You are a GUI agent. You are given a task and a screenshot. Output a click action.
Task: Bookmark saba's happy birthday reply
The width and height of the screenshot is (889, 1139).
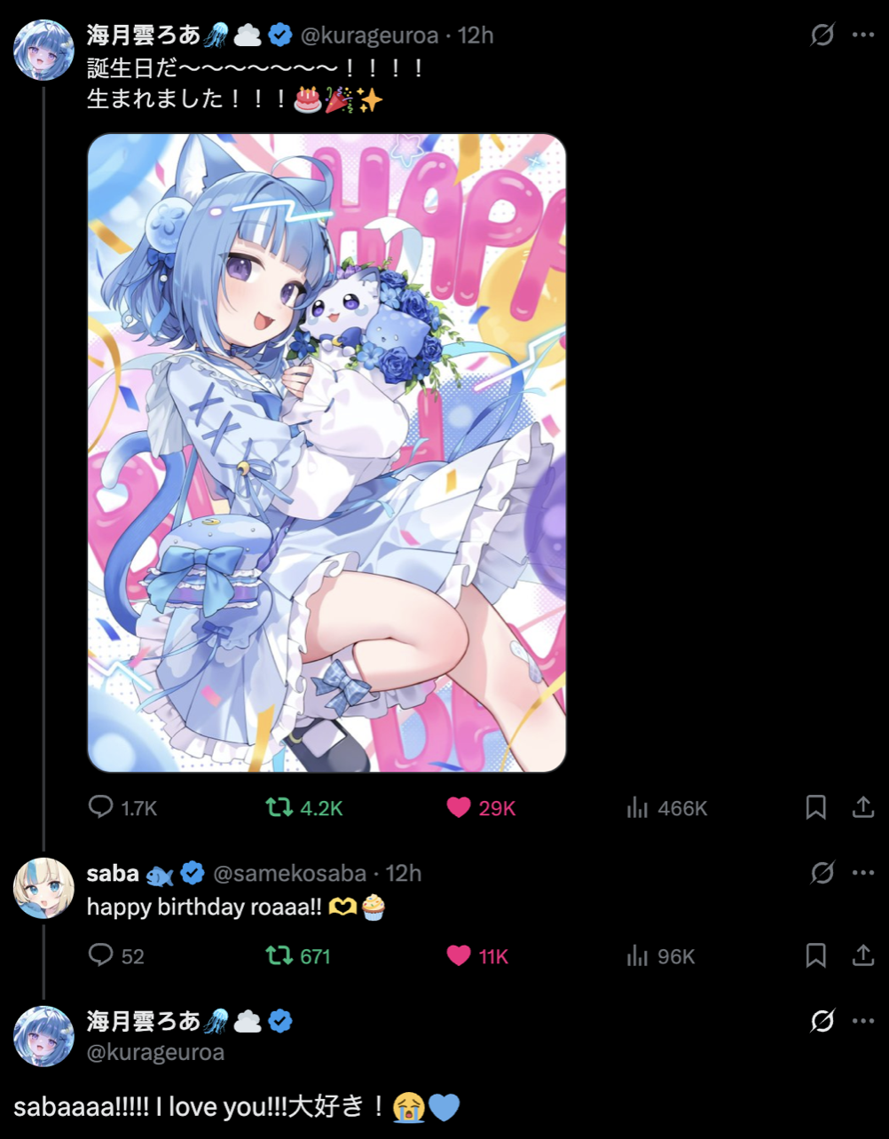point(815,955)
